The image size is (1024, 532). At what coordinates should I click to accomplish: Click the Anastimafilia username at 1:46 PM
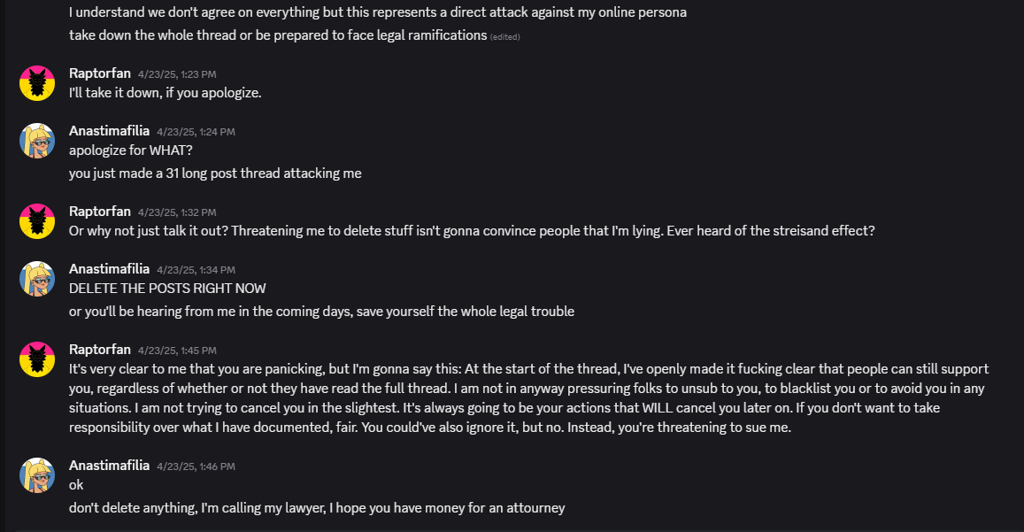[110, 466]
